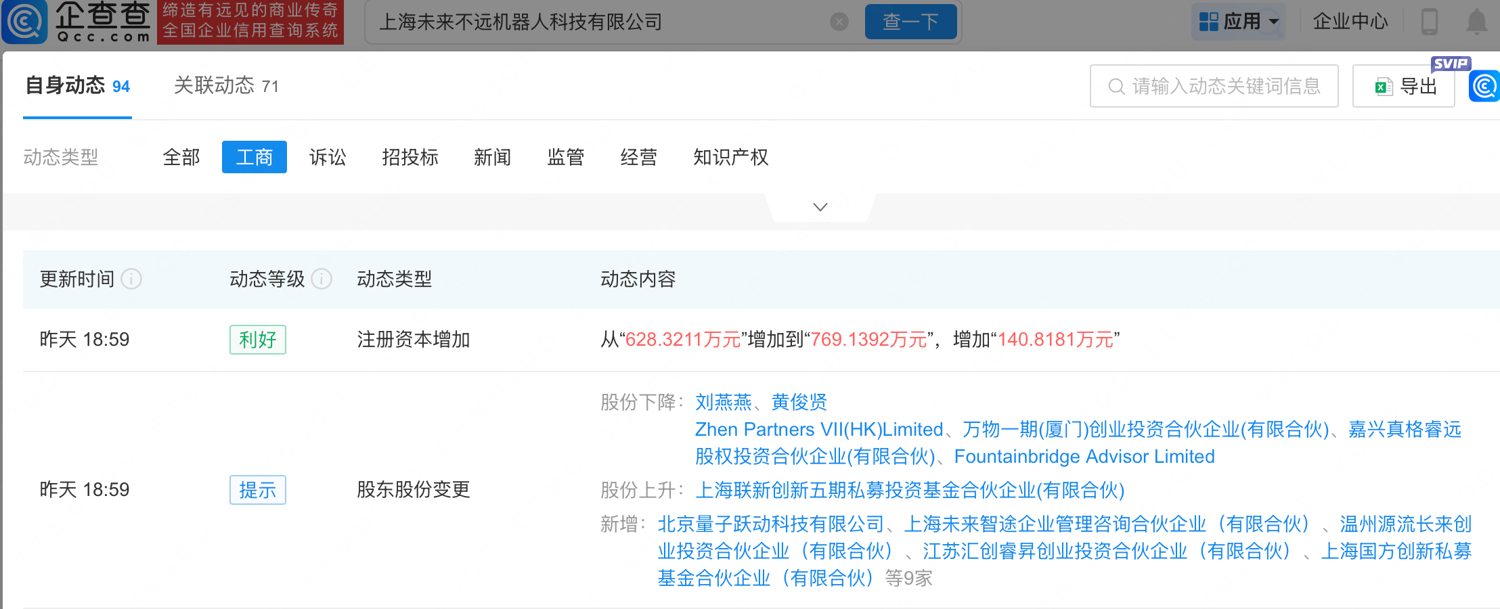Open 企业中心 in the top bar
The height and width of the screenshot is (609, 1500).
tap(1350, 22)
